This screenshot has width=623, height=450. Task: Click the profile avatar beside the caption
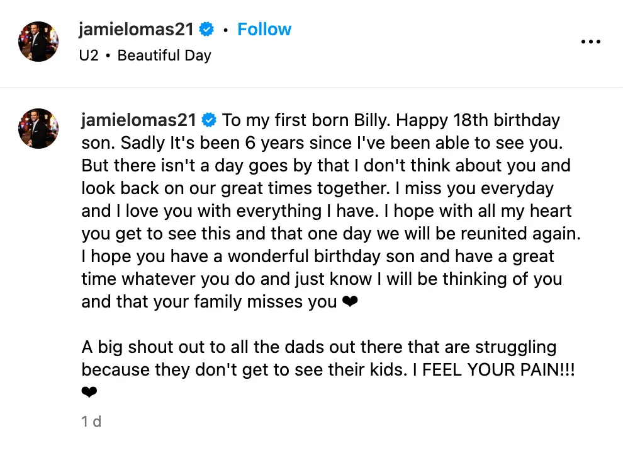tap(38, 129)
